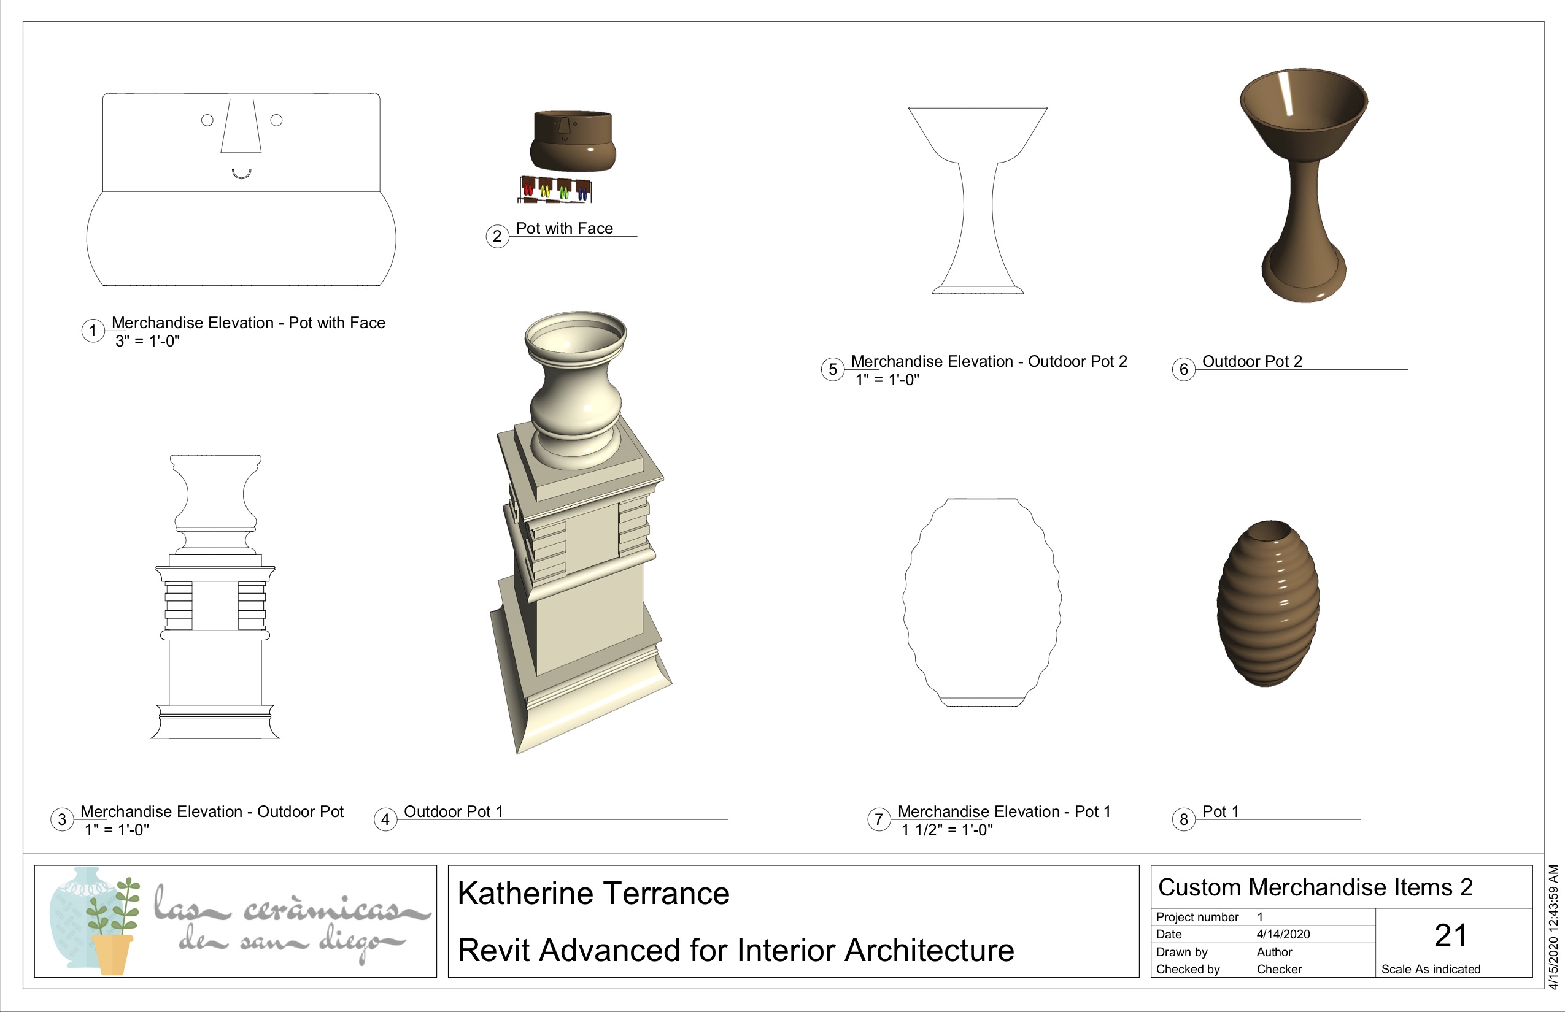The width and height of the screenshot is (1565, 1012).
Task: Select the Pot with Face 3D rendering
Action: [x=573, y=142]
